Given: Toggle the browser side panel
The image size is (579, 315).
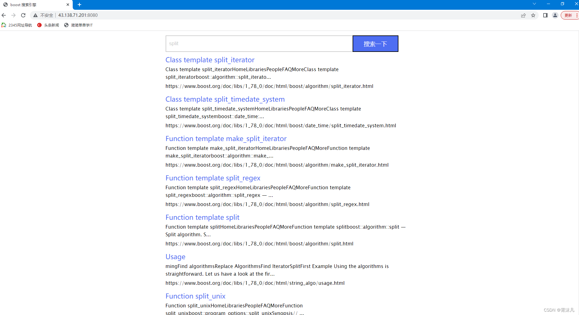Looking at the screenshot, I should pyautogui.click(x=545, y=15).
